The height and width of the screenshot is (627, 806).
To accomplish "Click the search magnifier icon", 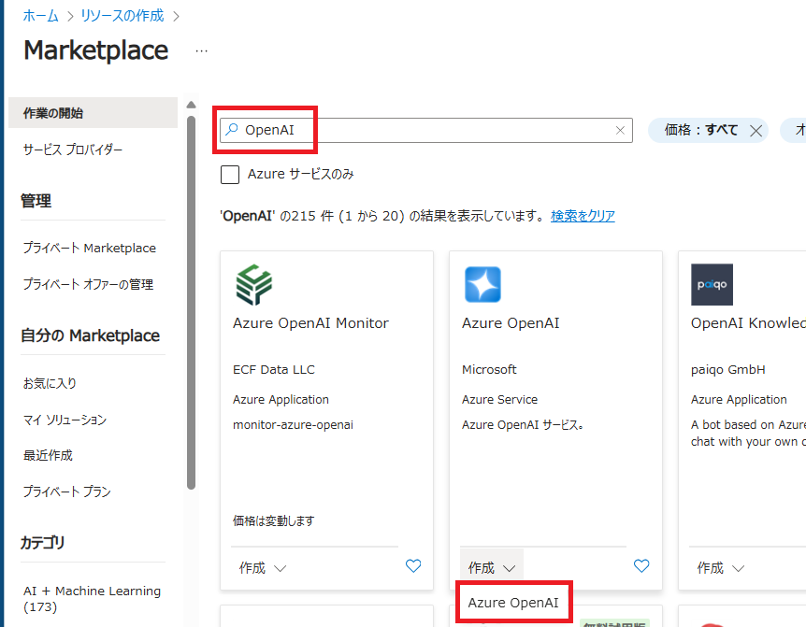I will [x=232, y=129].
